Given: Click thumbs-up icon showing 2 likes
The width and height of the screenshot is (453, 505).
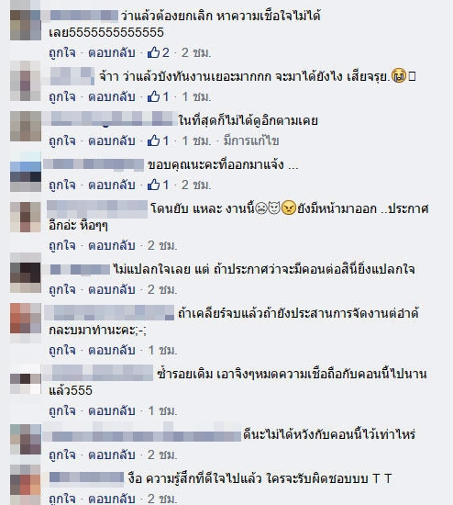Looking at the screenshot, I should pyautogui.click(x=153, y=52).
